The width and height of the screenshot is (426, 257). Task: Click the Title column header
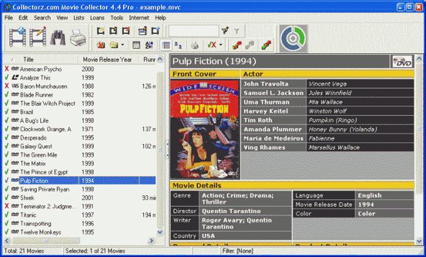coord(29,59)
